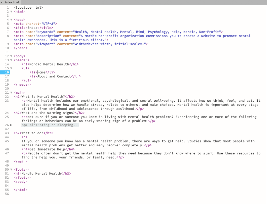The image size is (267, 204).
Task: Place cursor in 'Nordic Mental Health' h1 text
Action: [x=49, y=64]
